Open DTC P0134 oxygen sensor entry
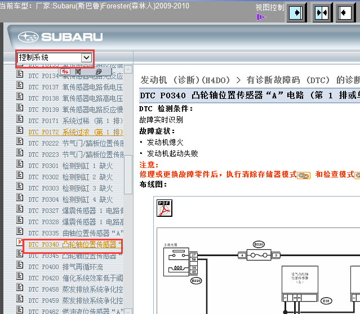This screenshot has width=360, height=314. click(75, 76)
